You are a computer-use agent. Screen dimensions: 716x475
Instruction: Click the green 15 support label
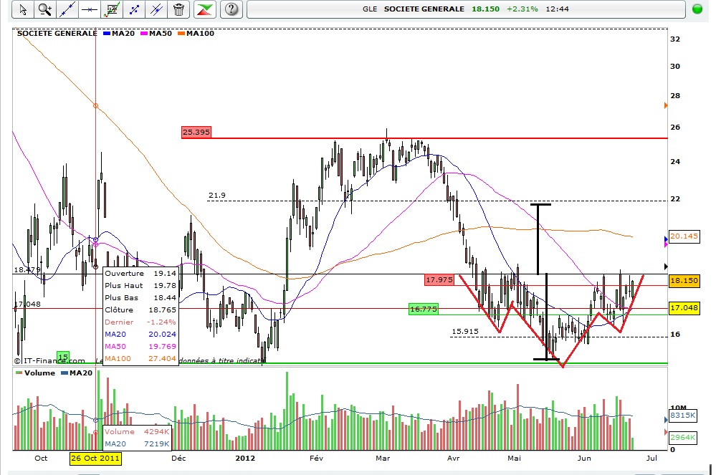(62, 357)
